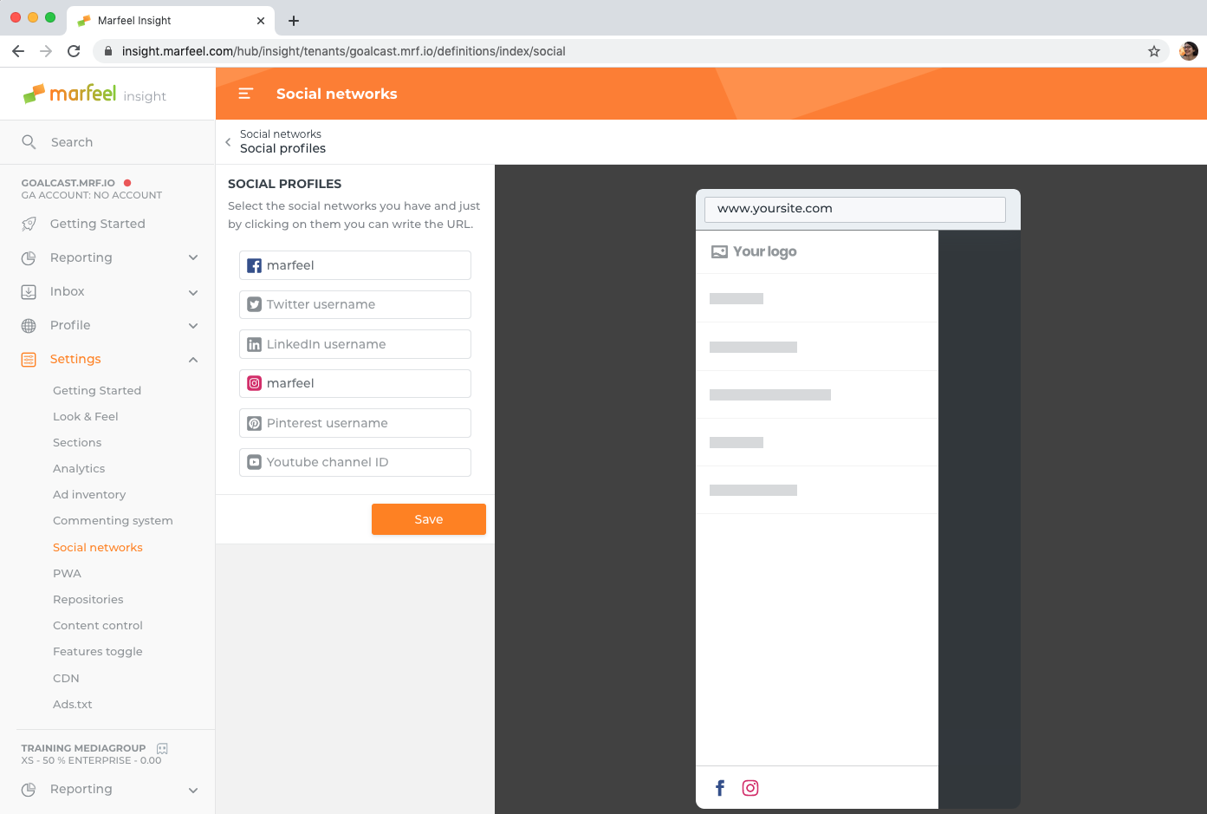Open browser user profile avatar

1189,51
